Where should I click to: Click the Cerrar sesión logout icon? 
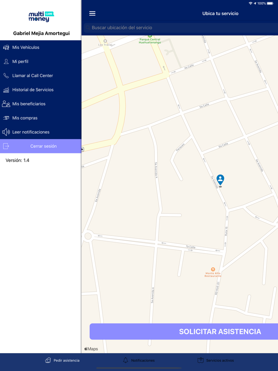(6, 146)
